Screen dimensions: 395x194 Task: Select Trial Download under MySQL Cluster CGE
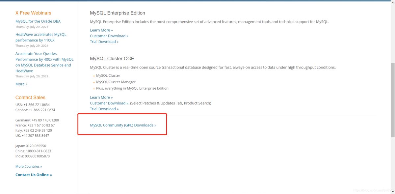point(104,109)
